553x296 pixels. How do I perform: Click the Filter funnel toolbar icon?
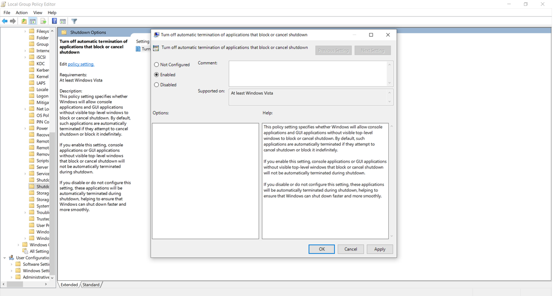point(74,21)
